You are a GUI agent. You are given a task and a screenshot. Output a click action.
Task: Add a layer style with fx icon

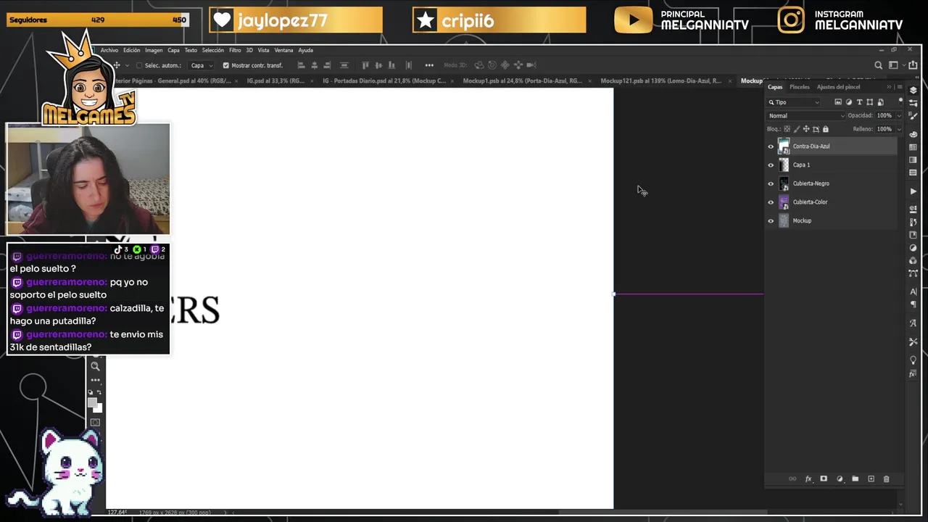click(808, 479)
